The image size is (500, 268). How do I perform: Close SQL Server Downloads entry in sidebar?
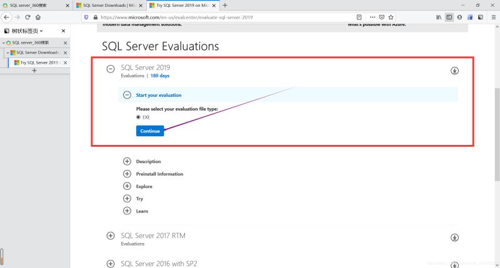point(66,52)
